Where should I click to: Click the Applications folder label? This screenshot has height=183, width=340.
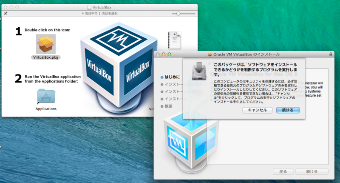pos(46,109)
